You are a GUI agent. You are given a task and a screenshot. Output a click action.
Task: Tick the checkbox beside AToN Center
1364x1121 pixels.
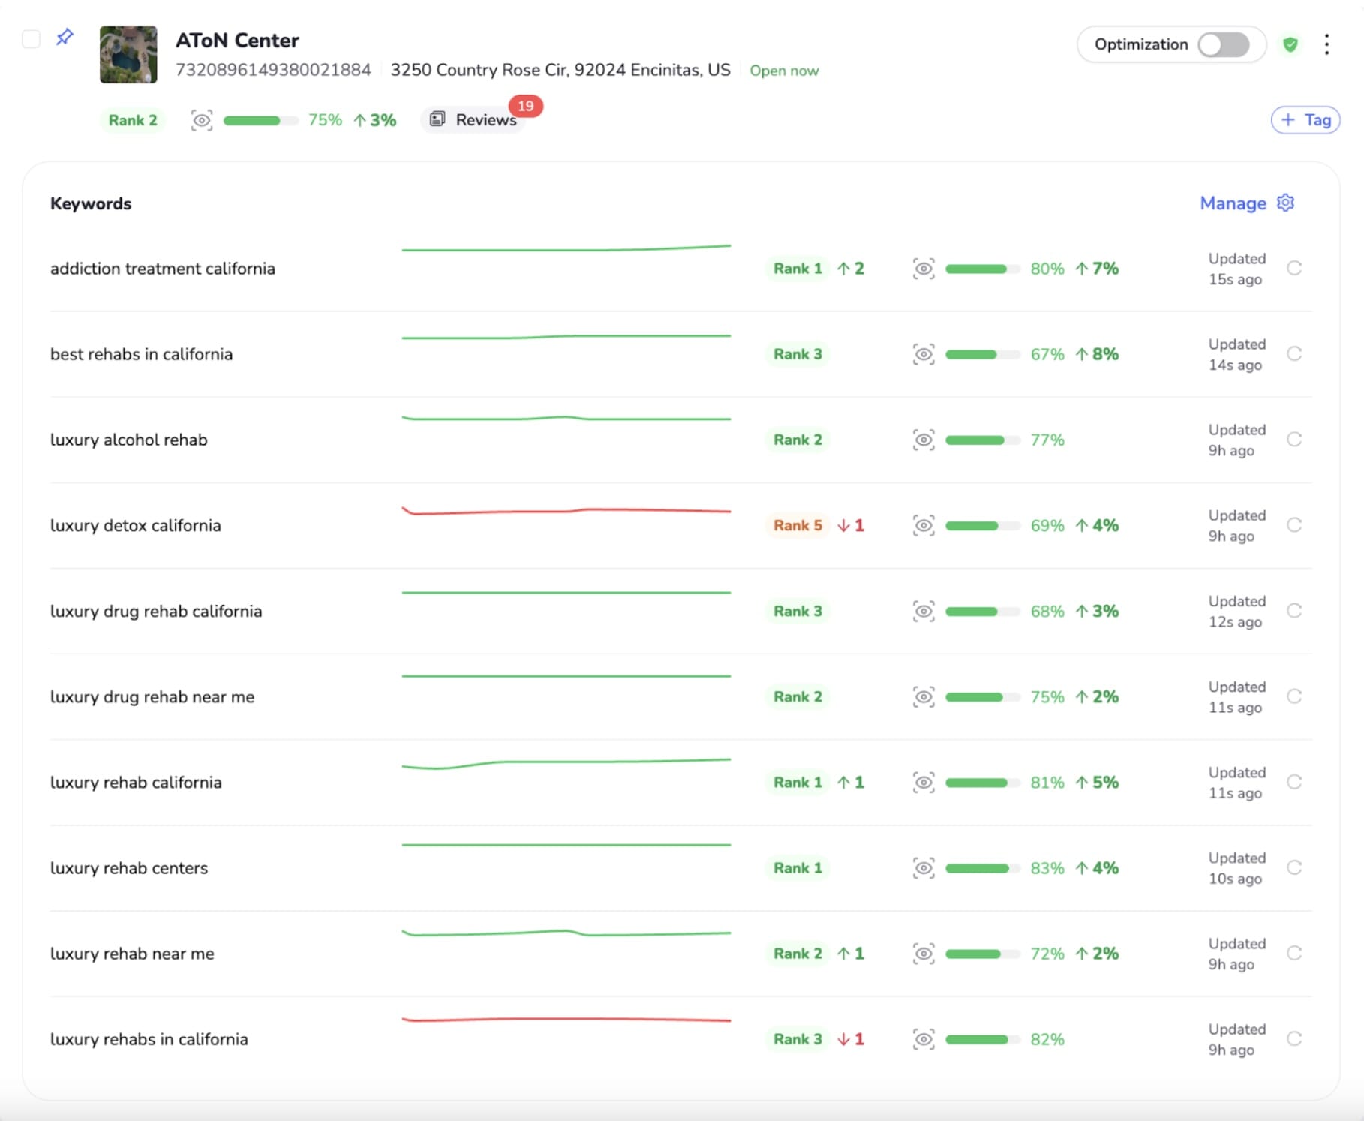click(31, 39)
